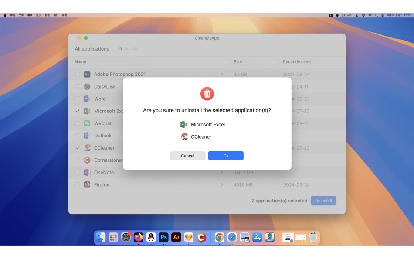Open the 文件 menu
This screenshot has height=259, width=414.
click(21, 15)
